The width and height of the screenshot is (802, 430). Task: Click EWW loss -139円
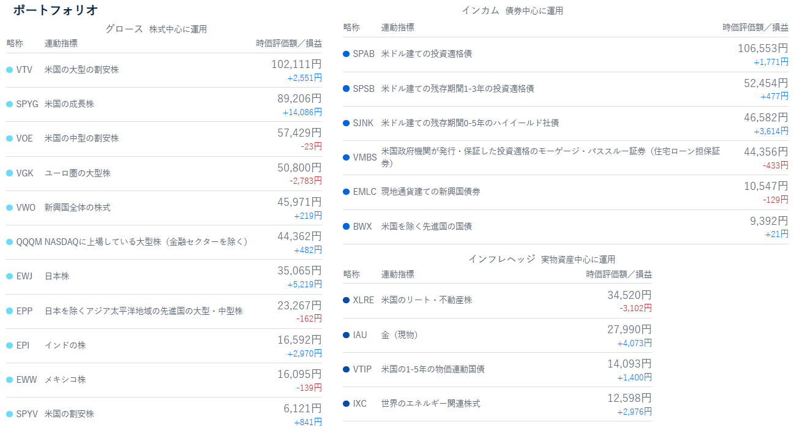(309, 388)
